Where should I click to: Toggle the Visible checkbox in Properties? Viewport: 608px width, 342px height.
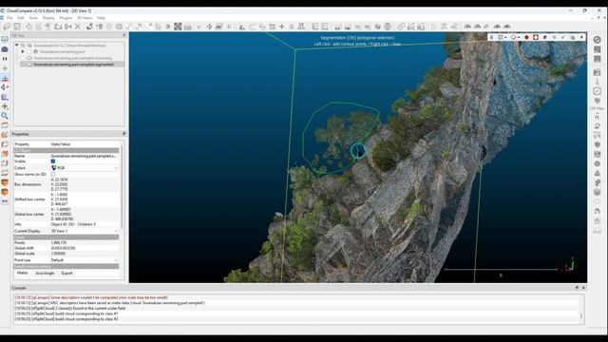[x=53, y=161]
